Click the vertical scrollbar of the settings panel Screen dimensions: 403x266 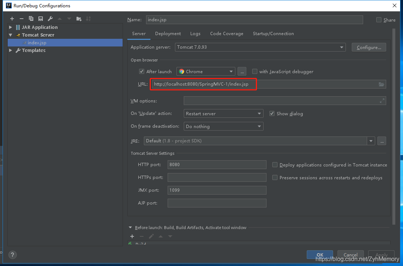pyautogui.click(x=394, y=126)
